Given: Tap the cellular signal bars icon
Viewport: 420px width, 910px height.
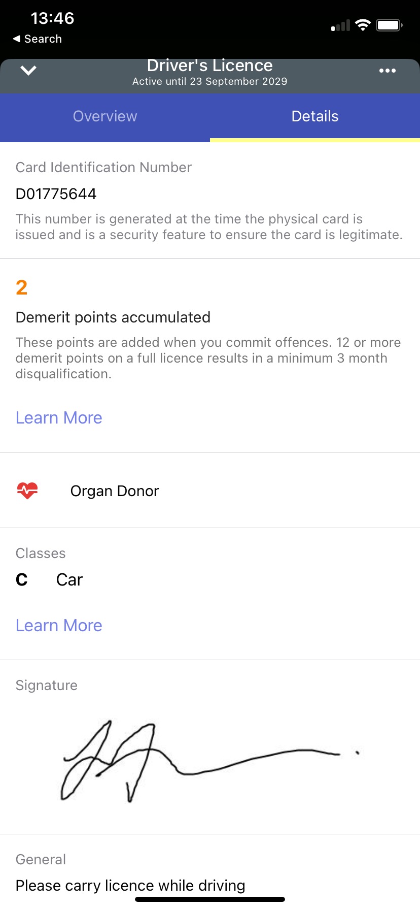Looking at the screenshot, I should (x=340, y=26).
